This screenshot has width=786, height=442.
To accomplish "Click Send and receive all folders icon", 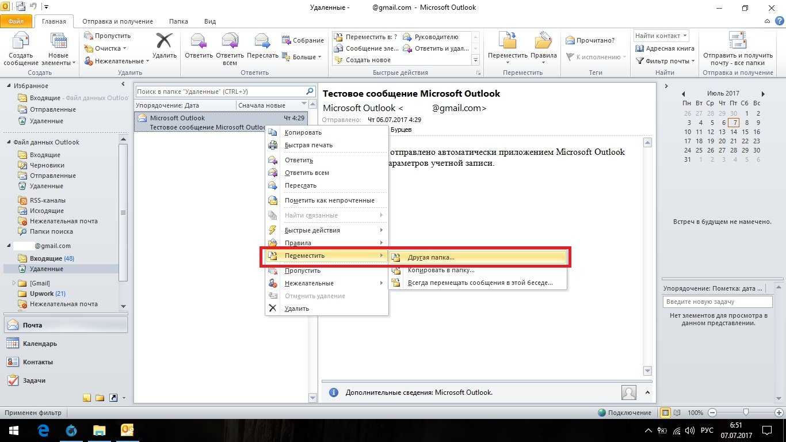I will click(738, 41).
